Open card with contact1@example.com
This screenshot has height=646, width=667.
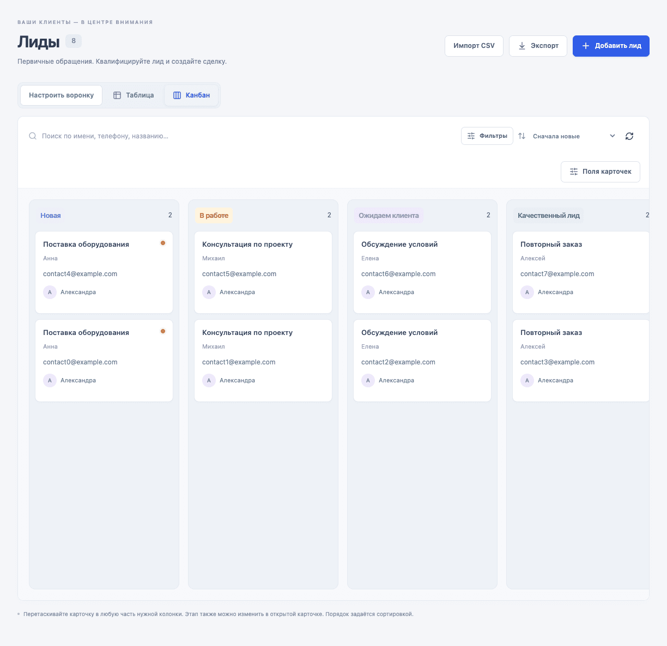263,361
